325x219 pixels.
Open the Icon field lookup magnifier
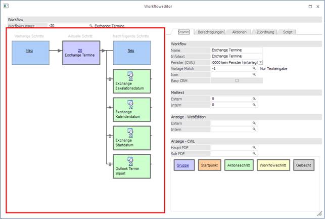pyautogui.click(x=255, y=74)
